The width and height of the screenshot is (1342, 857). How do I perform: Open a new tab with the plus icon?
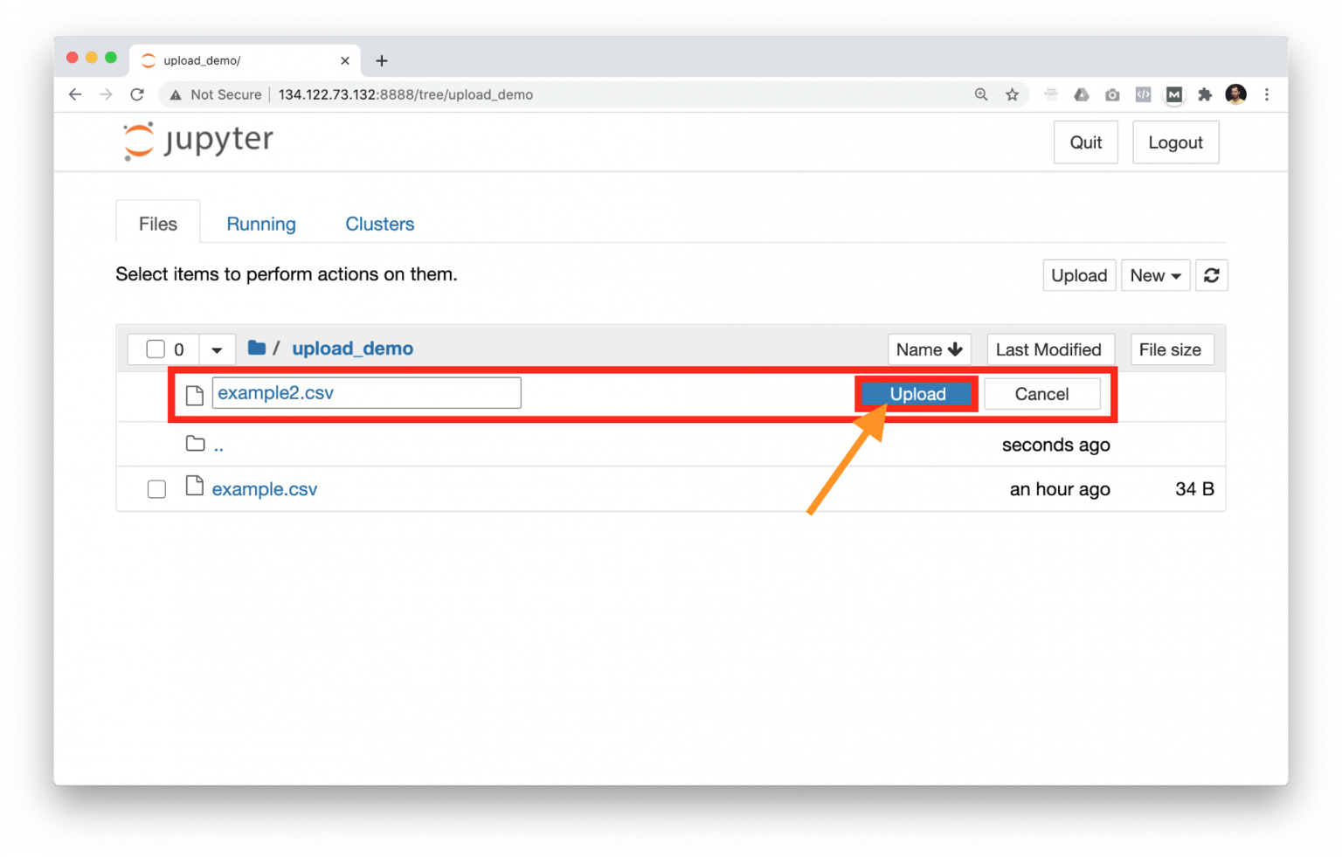[382, 60]
